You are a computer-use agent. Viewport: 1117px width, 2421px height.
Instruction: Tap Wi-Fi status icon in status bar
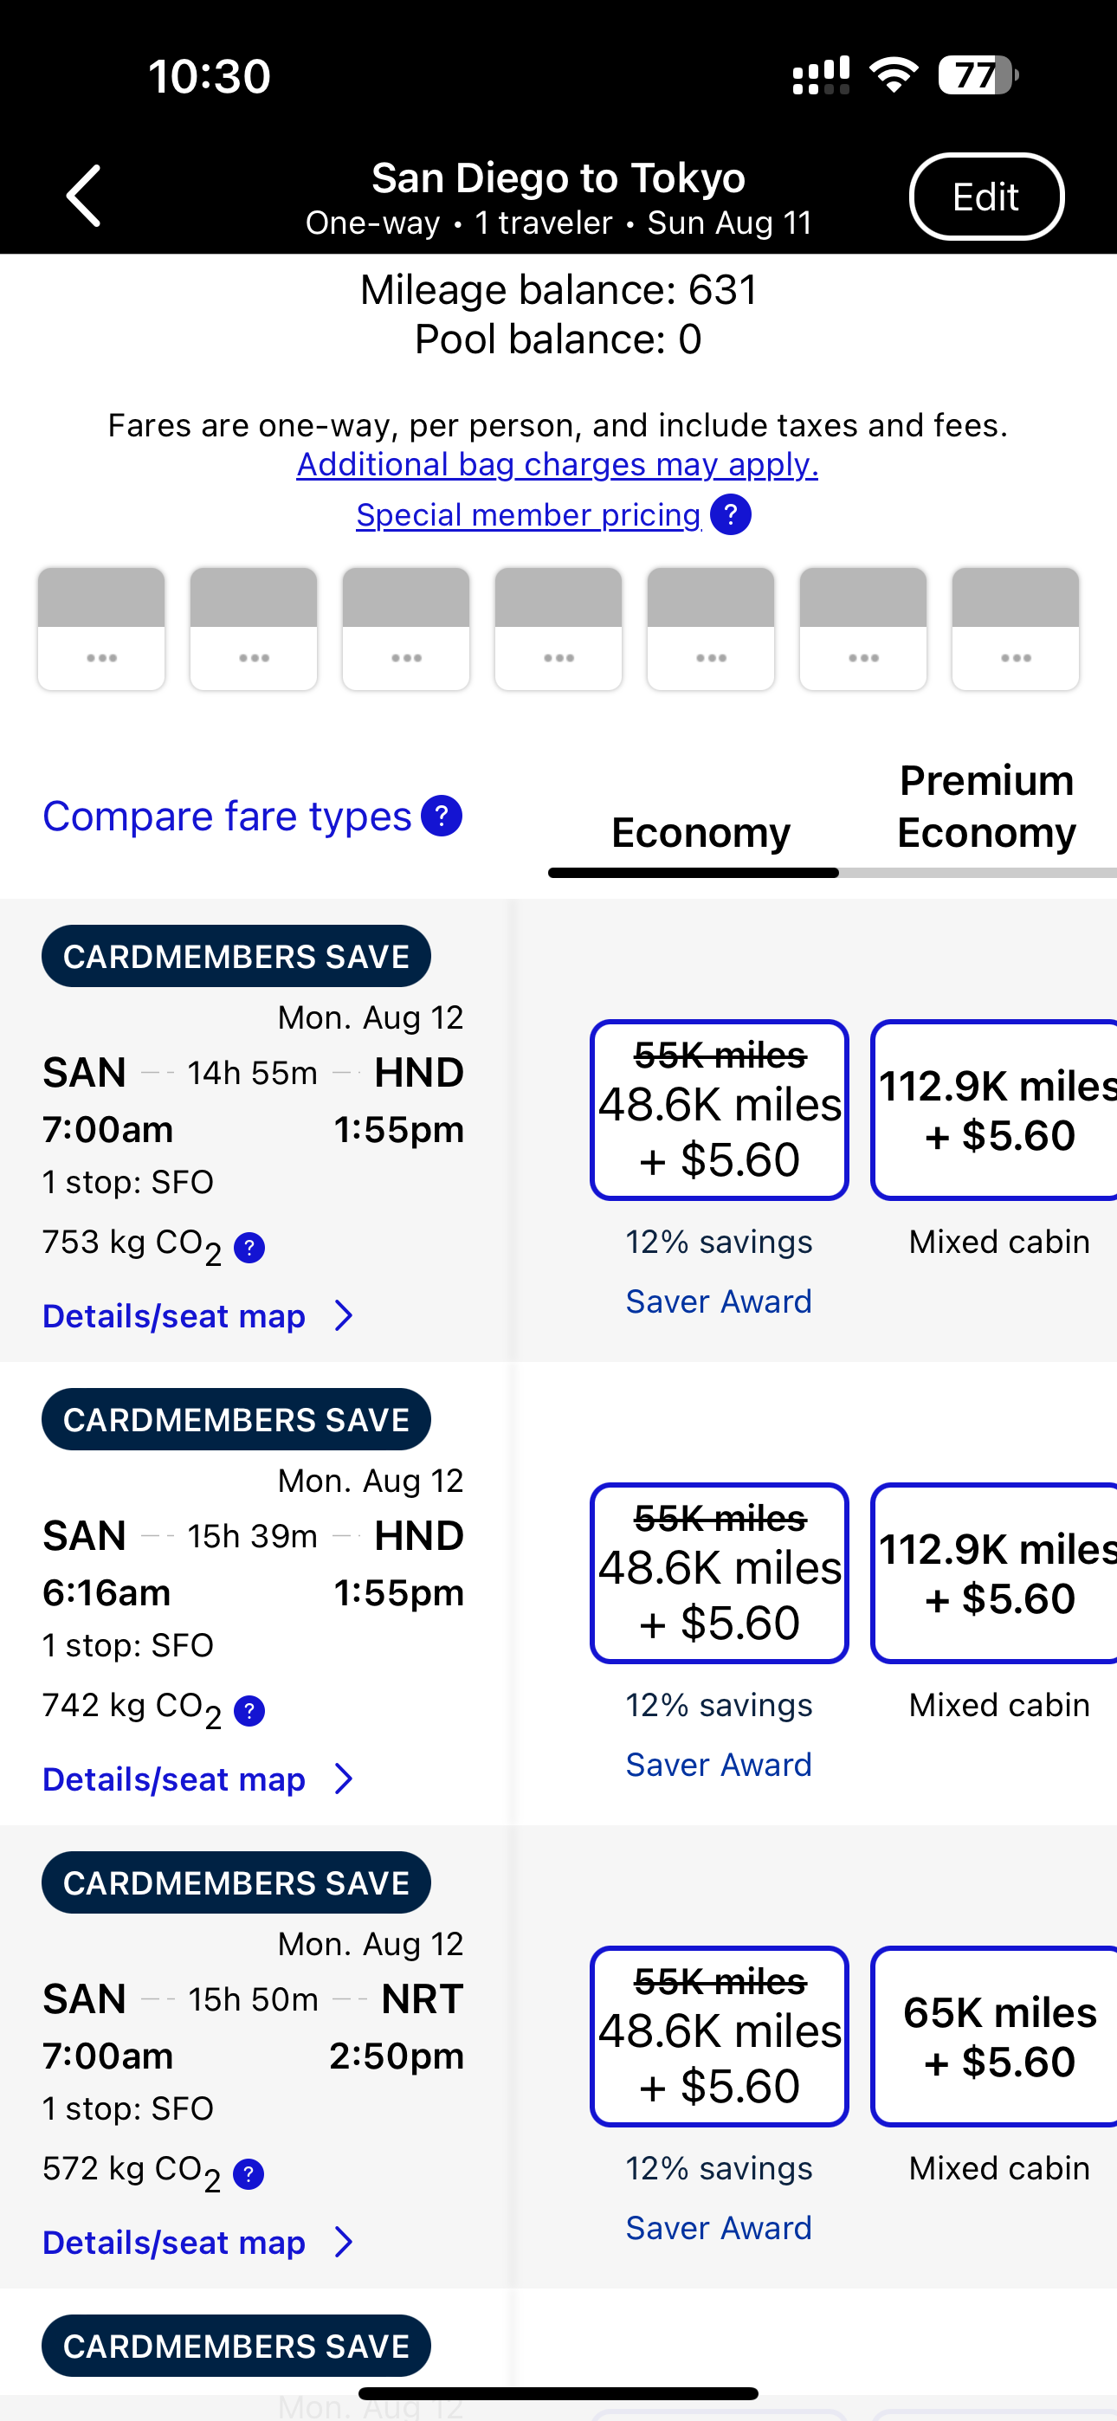[894, 75]
